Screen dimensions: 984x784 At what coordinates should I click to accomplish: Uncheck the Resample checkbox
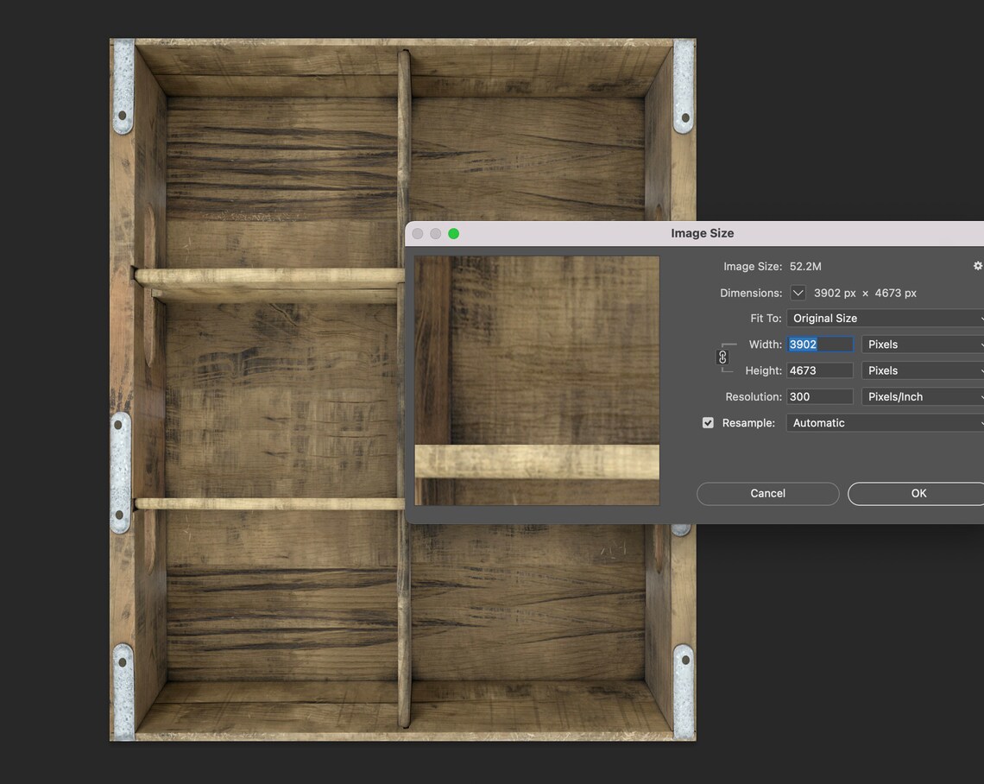[x=708, y=423]
